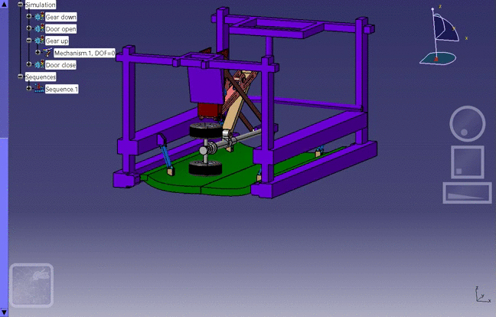The height and width of the screenshot is (317, 496).
Task: Collapse the Sequences tree node
Action: click(21, 77)
